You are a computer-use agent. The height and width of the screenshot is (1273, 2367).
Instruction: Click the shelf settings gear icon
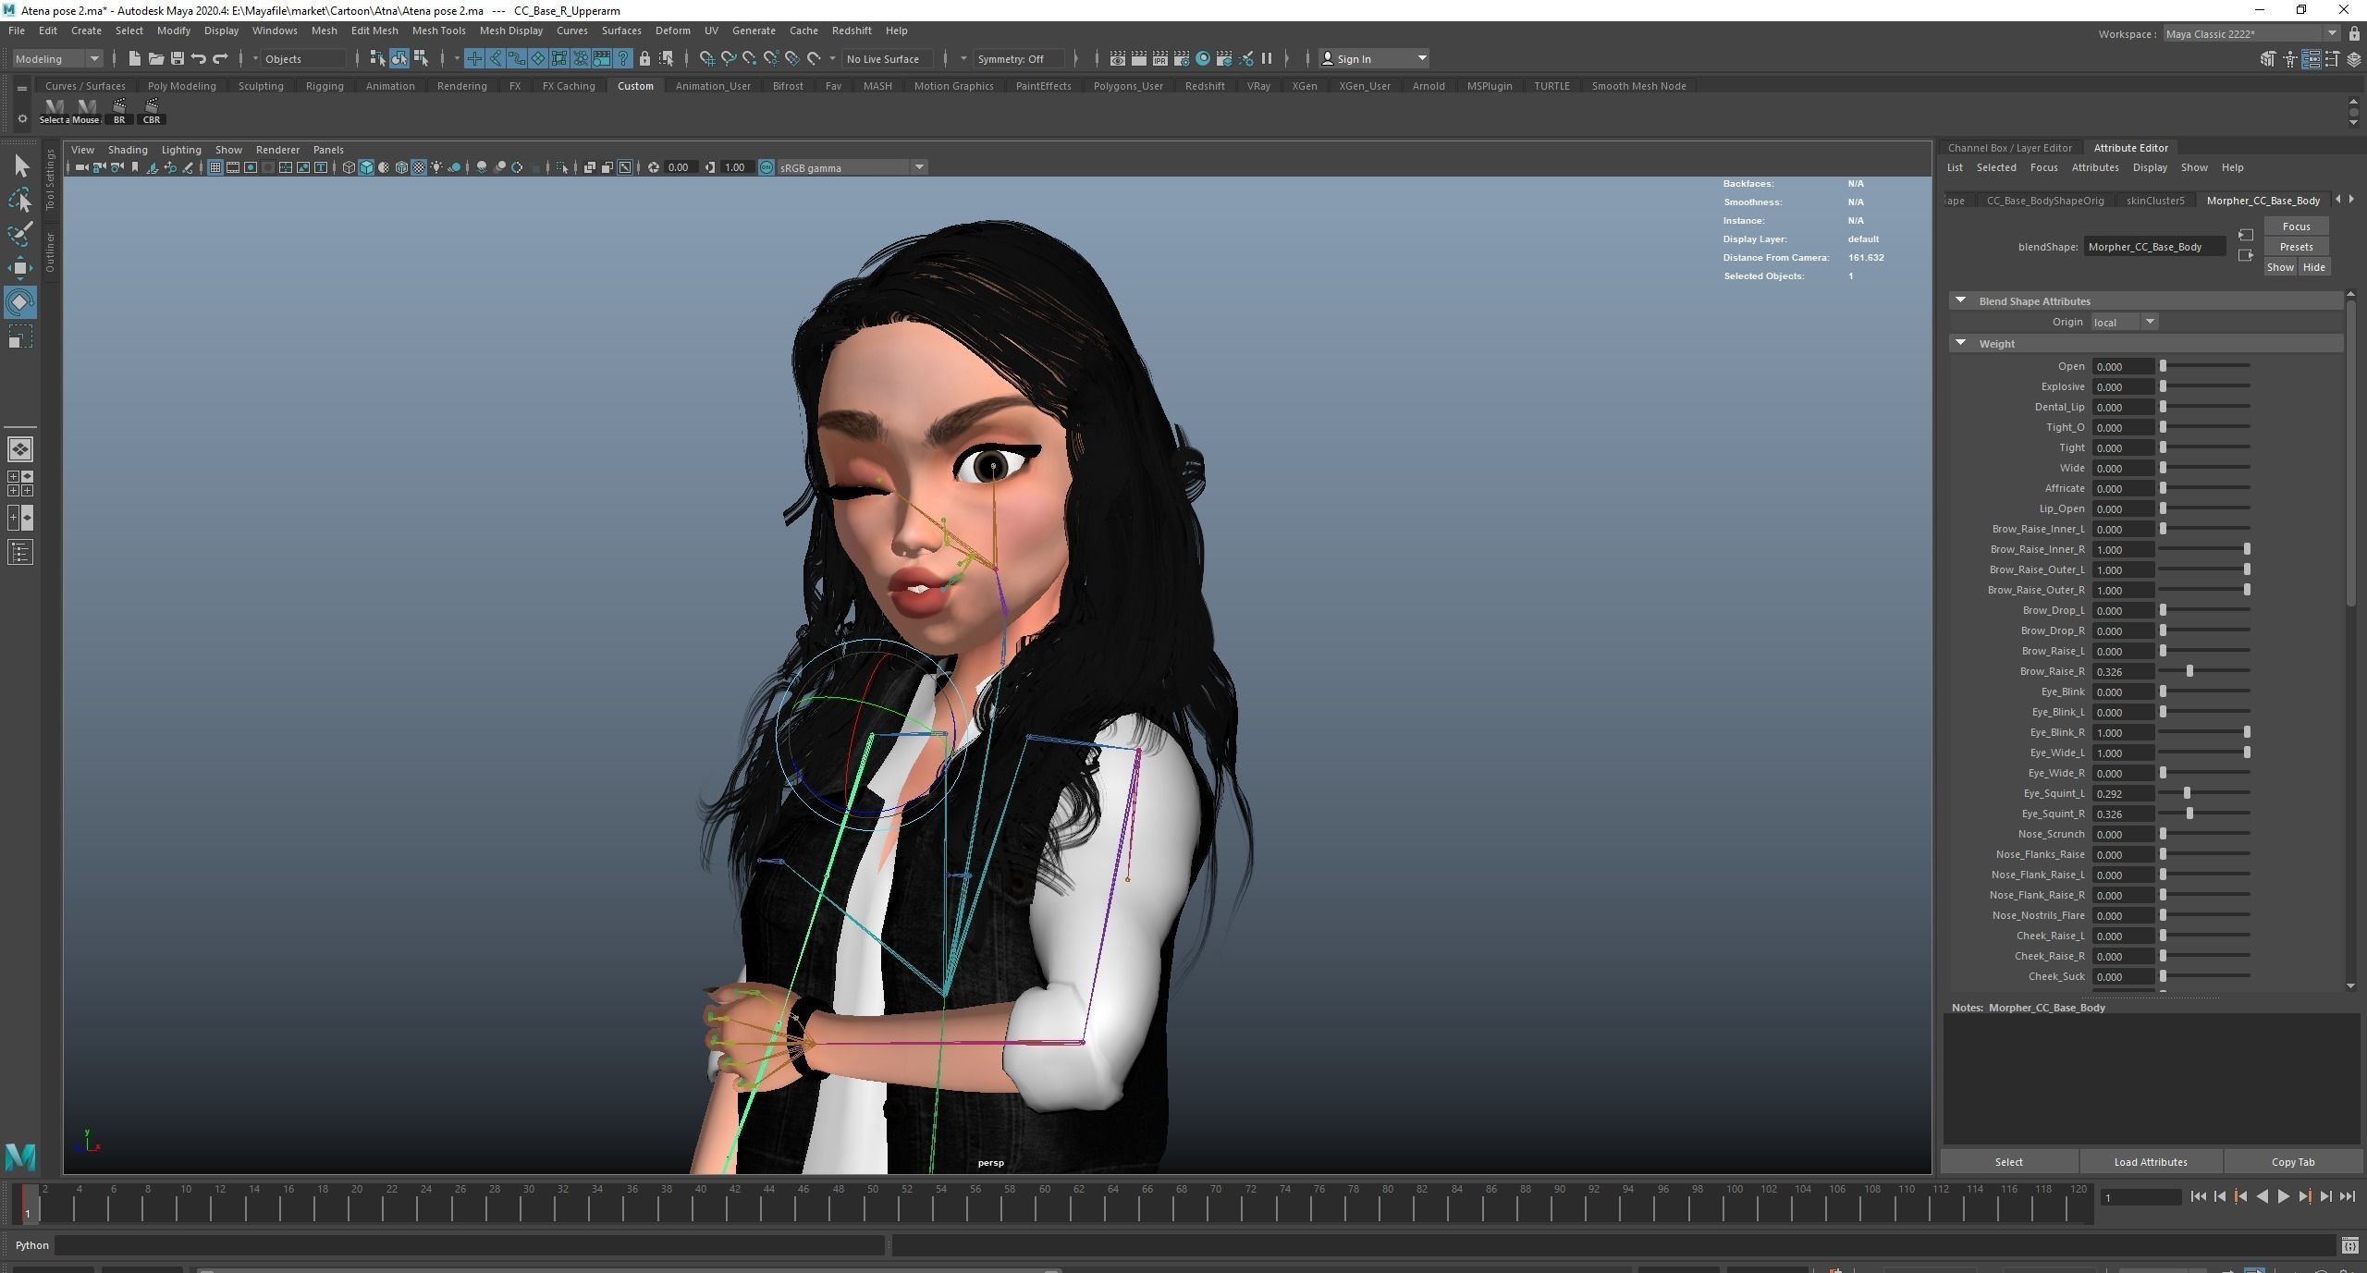click(x=22, y=118)
